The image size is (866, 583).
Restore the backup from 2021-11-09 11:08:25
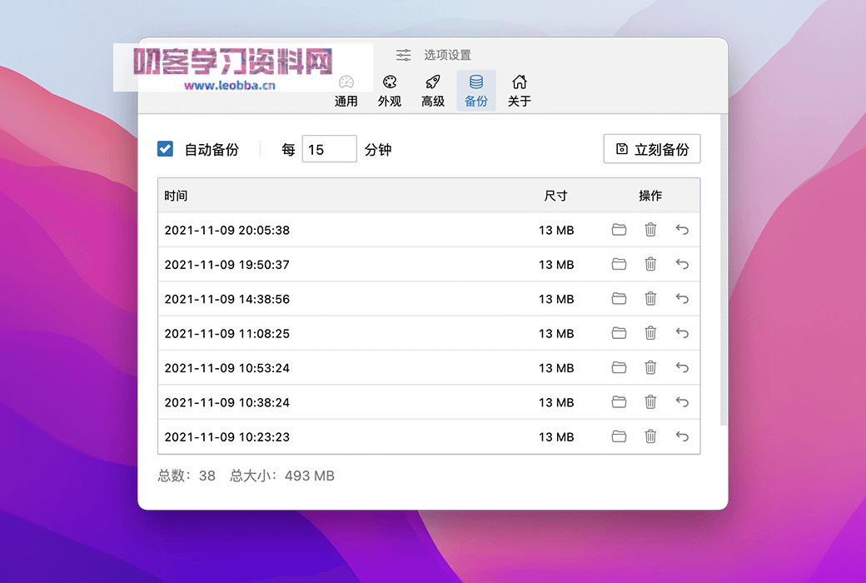tap(682, 333)
